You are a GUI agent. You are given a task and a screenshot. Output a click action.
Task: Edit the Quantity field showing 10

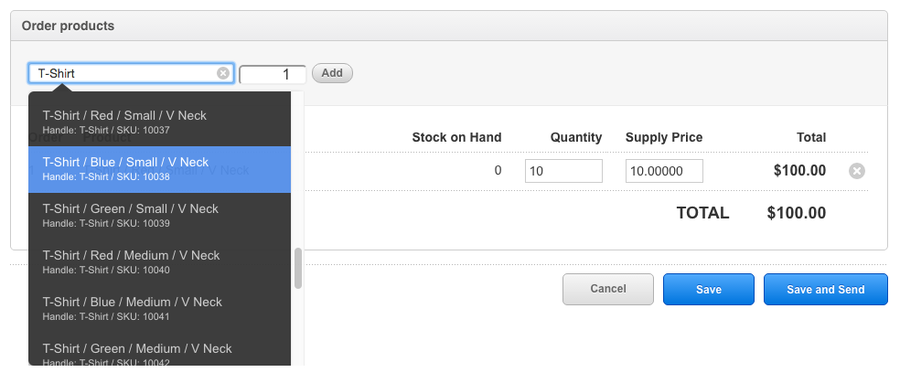(563, 171)
